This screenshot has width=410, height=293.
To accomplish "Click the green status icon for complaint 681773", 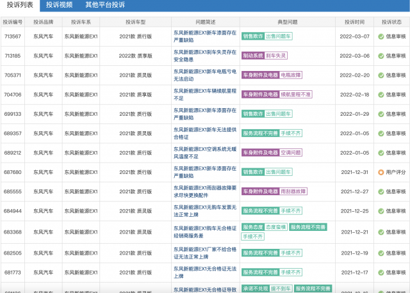I will pyautogui.click(x=381, y=273).
